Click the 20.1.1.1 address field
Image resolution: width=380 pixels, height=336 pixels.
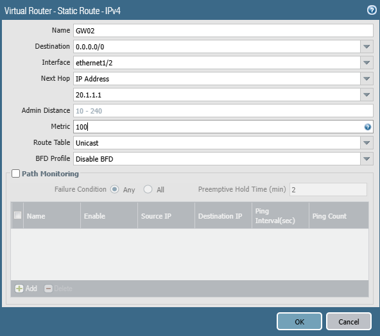[217, 95]
